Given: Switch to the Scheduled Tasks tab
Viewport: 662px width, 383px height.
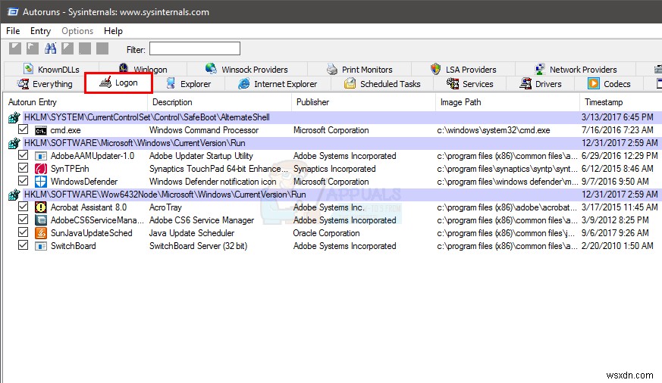Looking at the screenshot, I should click(382, 84).
